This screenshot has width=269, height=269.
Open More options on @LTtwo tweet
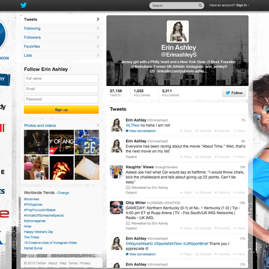point(239,131)
